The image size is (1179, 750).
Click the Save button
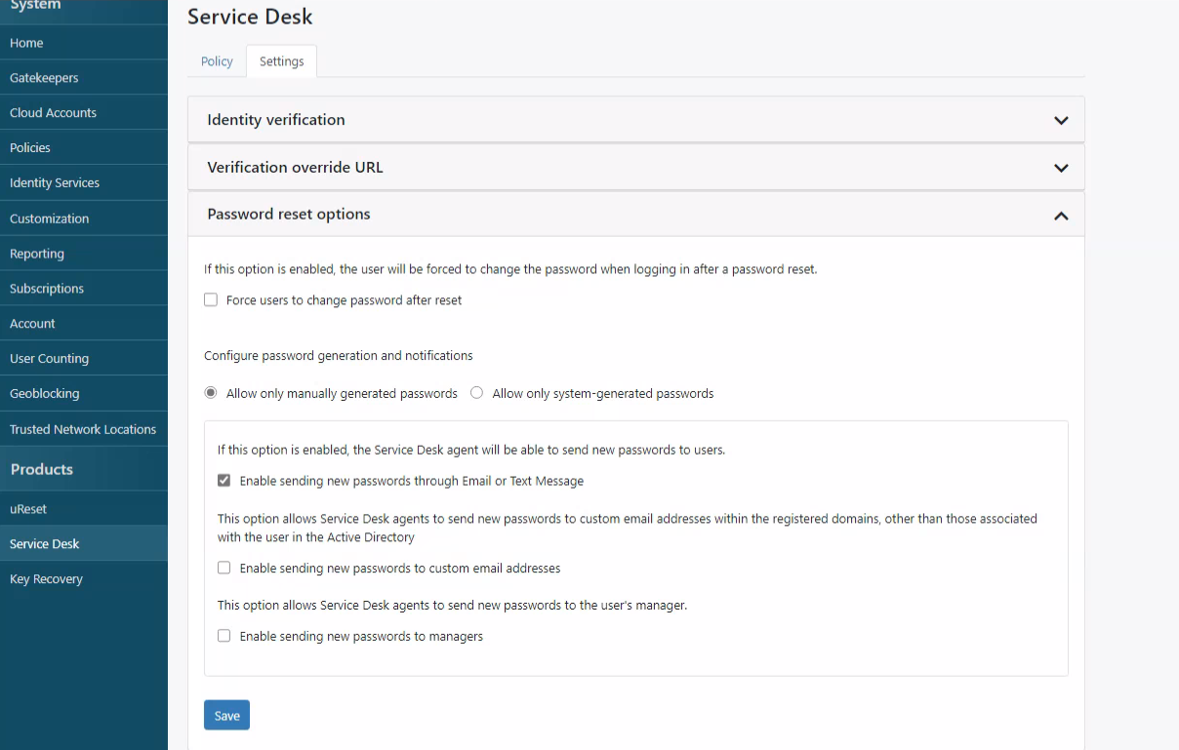(x=226, y=715)
